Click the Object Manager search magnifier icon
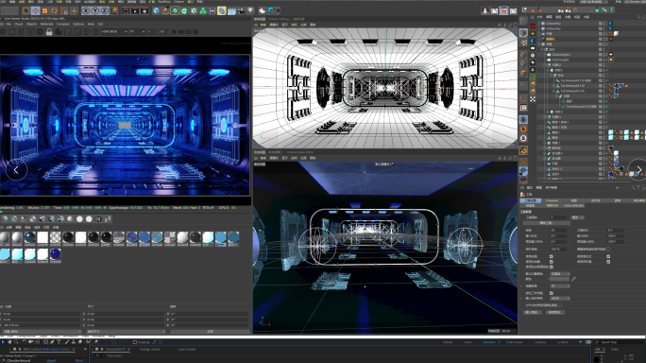The width and height of the screenshot is (646, 363). pos(639,17)
